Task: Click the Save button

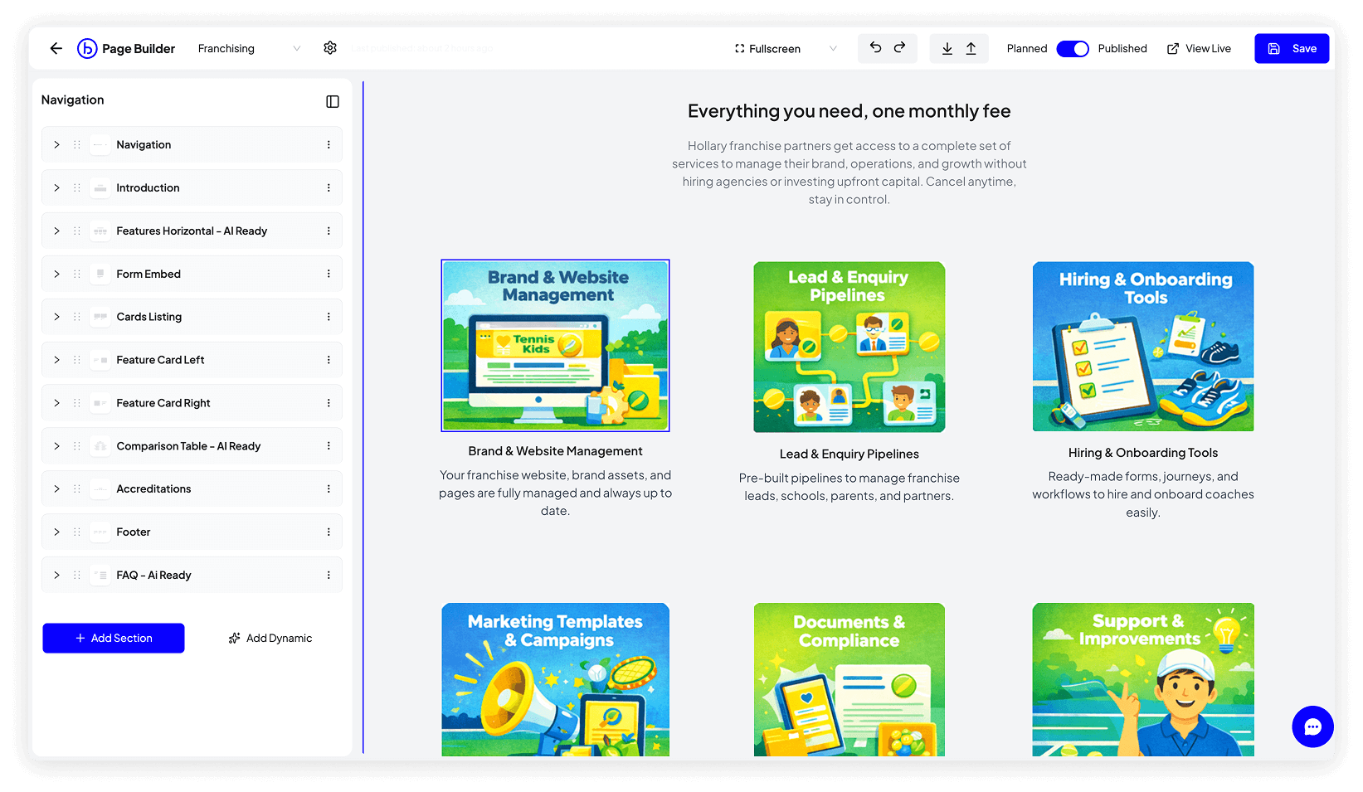Action: (1291, 49)
